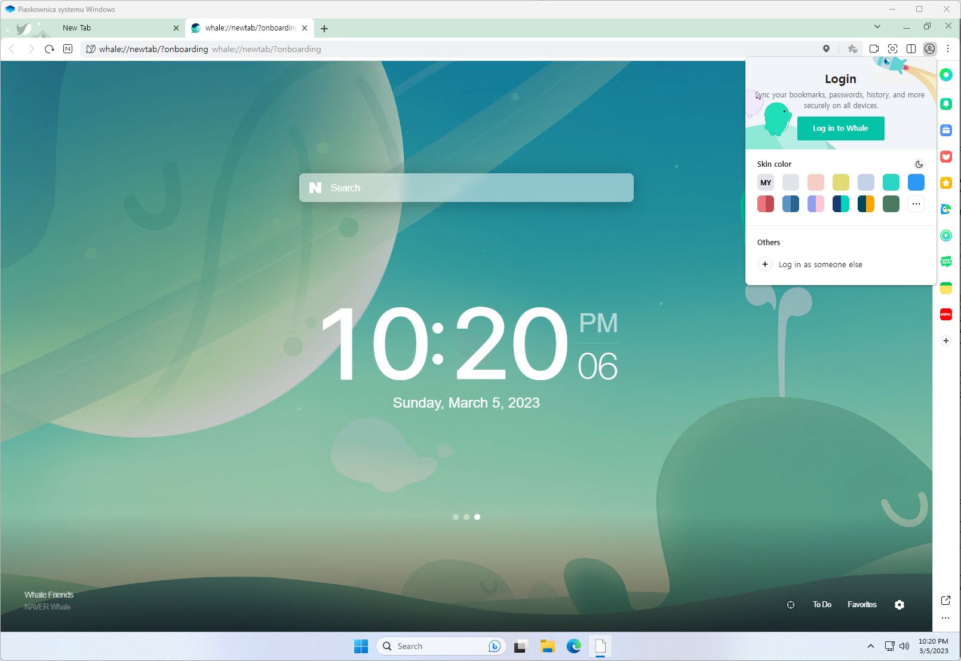Click the Naver search box on page

pyautogui.click(x=466, y=188)
